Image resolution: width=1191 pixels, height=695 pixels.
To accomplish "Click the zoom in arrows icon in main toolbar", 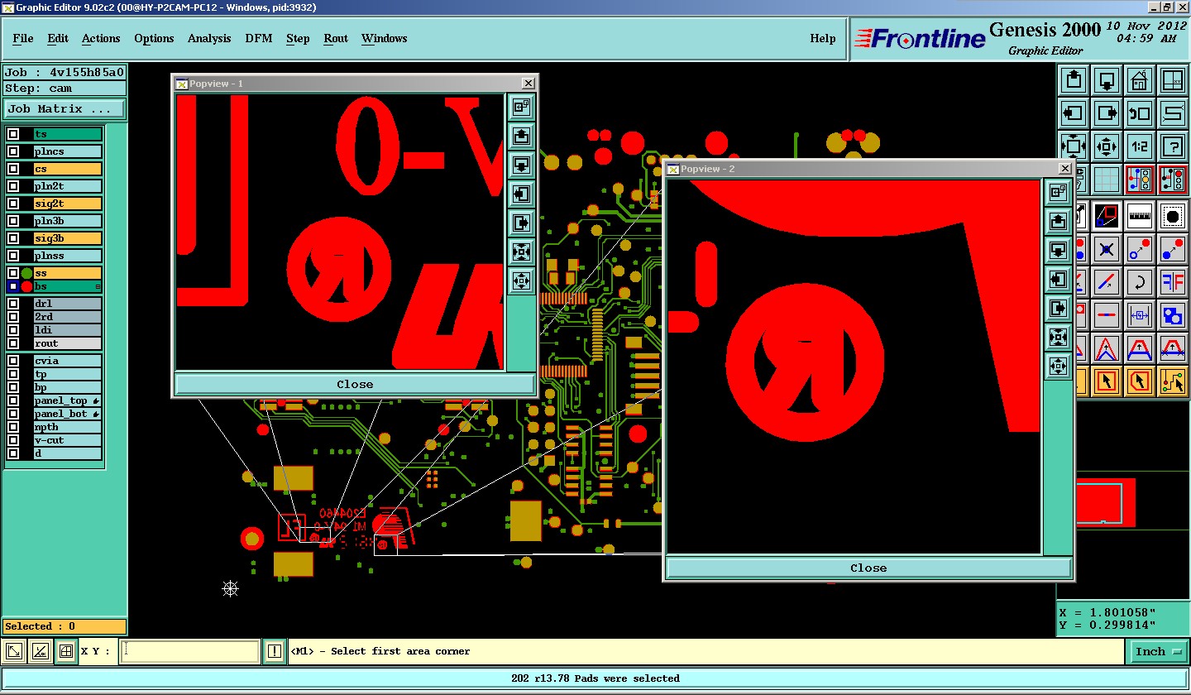I will pyautogui.click(x=1074, y=146).
